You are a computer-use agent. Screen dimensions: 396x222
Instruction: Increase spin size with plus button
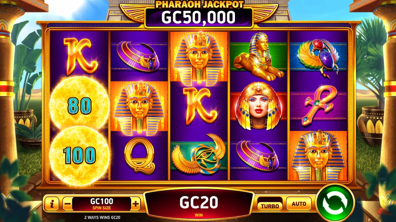pyautogui.click(x=136, y=204)
